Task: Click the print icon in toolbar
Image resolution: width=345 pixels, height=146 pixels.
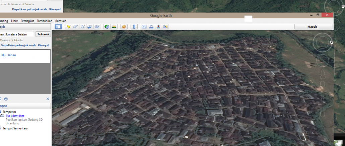Action: 151,27
